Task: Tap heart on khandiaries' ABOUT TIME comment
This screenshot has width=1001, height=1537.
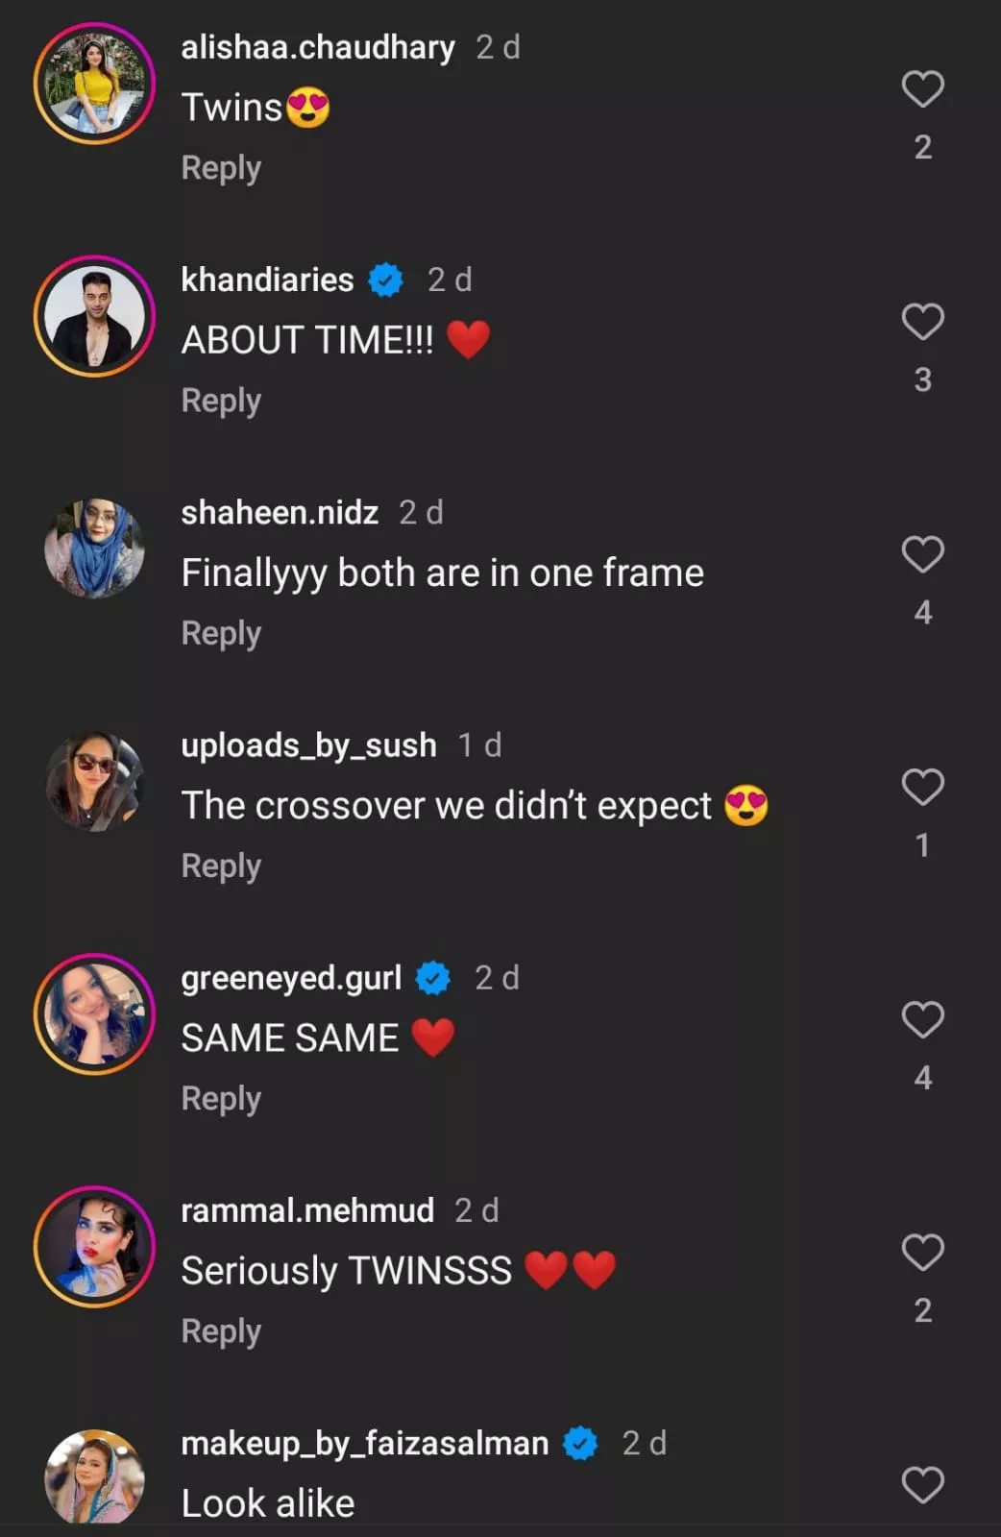Action: (922, 322)
